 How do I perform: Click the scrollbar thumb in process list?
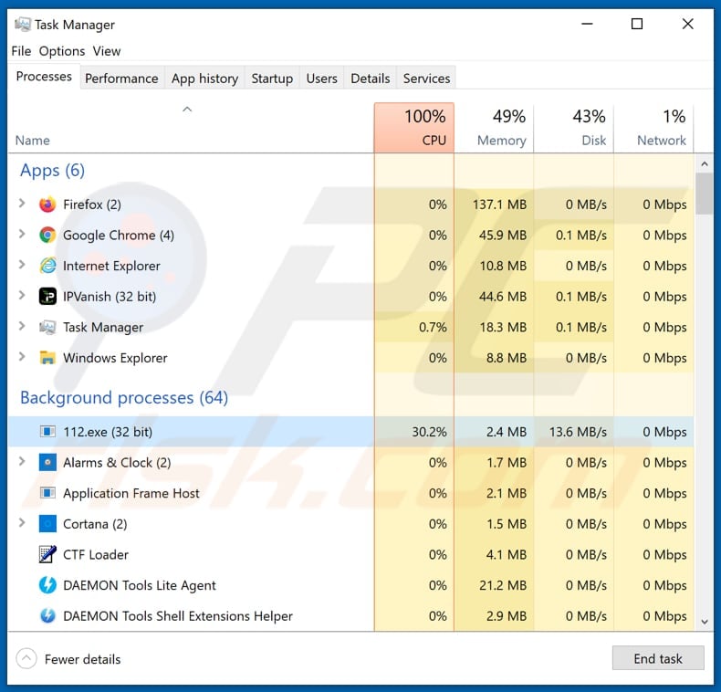[704, 194]
